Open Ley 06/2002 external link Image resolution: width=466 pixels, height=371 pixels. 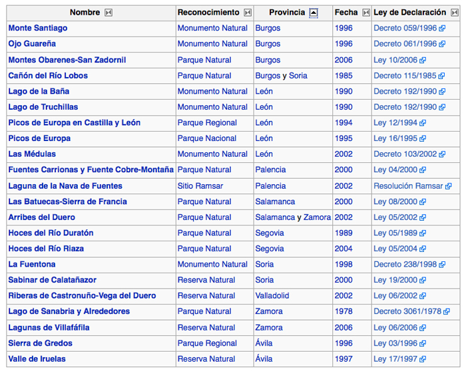[x=399, y=296]
